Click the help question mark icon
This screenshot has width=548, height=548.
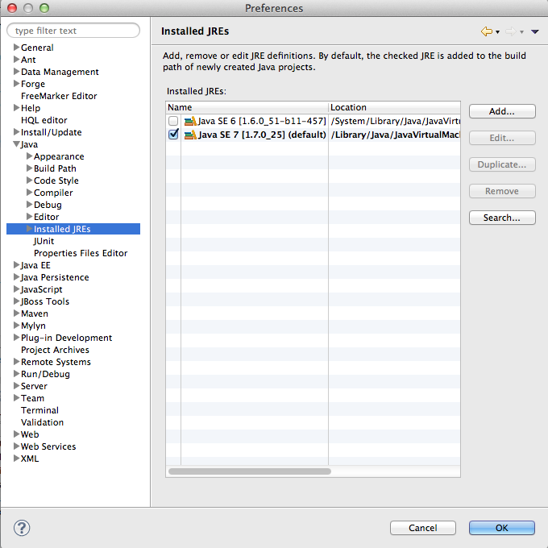pyautogui.click(x=22, y=528)
